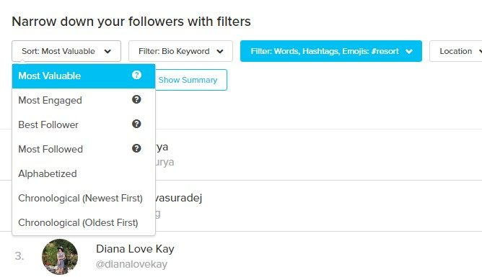Click chevron on #resort hashtag filter

[x=409, y=52]
